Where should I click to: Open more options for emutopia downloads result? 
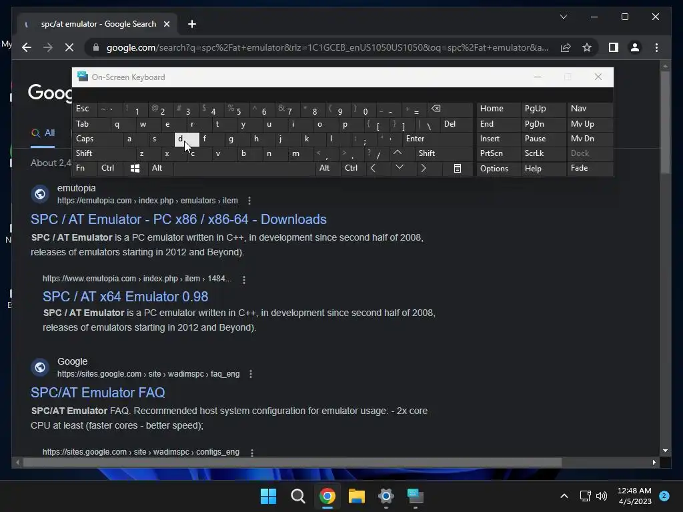click(x=249, y=201)
